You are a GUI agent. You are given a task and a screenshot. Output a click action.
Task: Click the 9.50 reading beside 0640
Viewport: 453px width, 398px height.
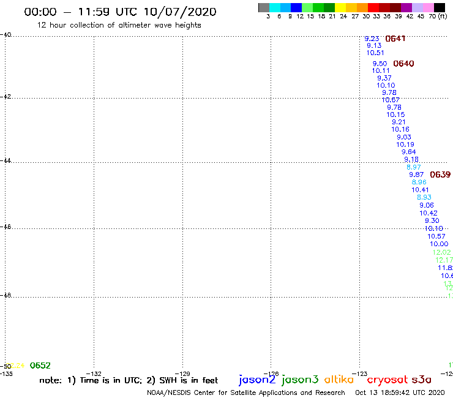(380, 64)
